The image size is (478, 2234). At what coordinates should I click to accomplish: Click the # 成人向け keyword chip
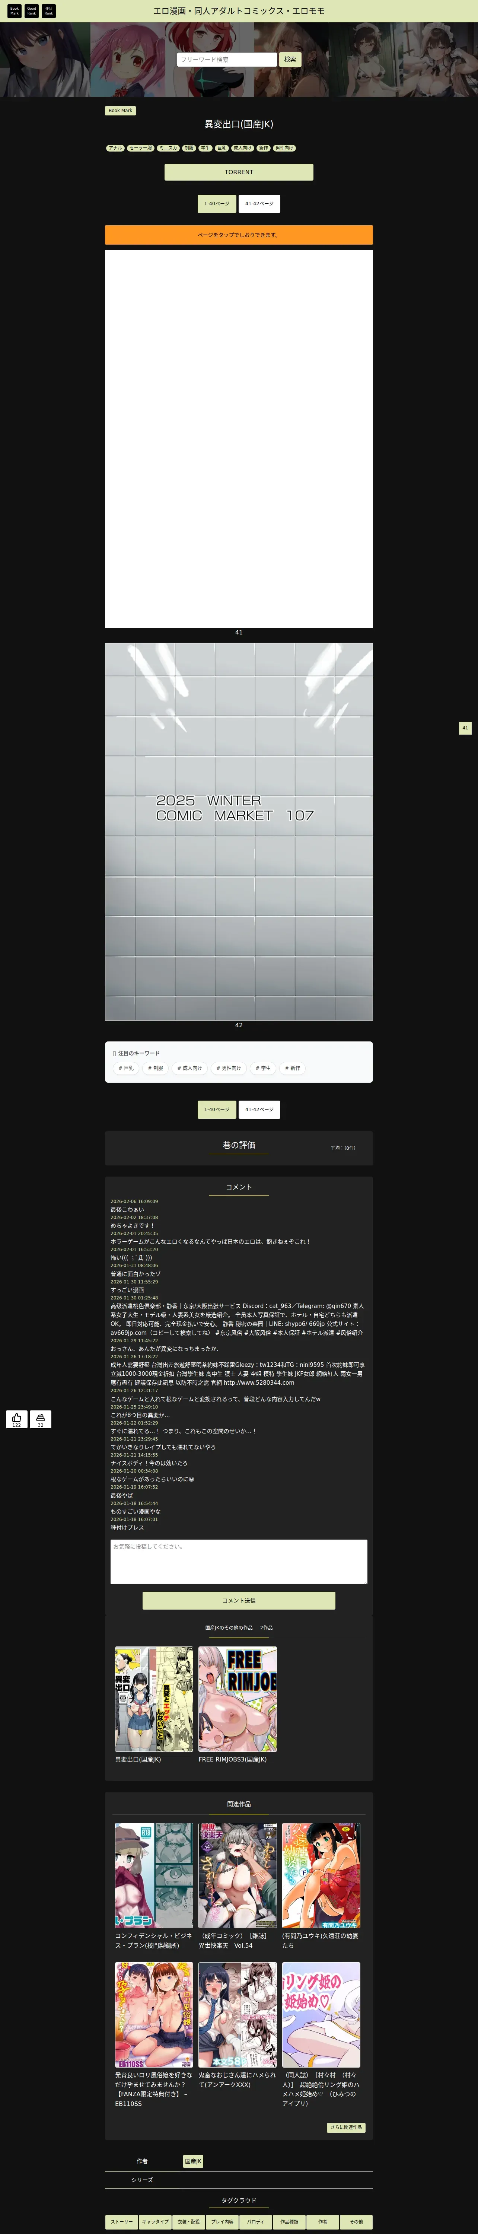pyautogui.click(x=189, y=1069)
